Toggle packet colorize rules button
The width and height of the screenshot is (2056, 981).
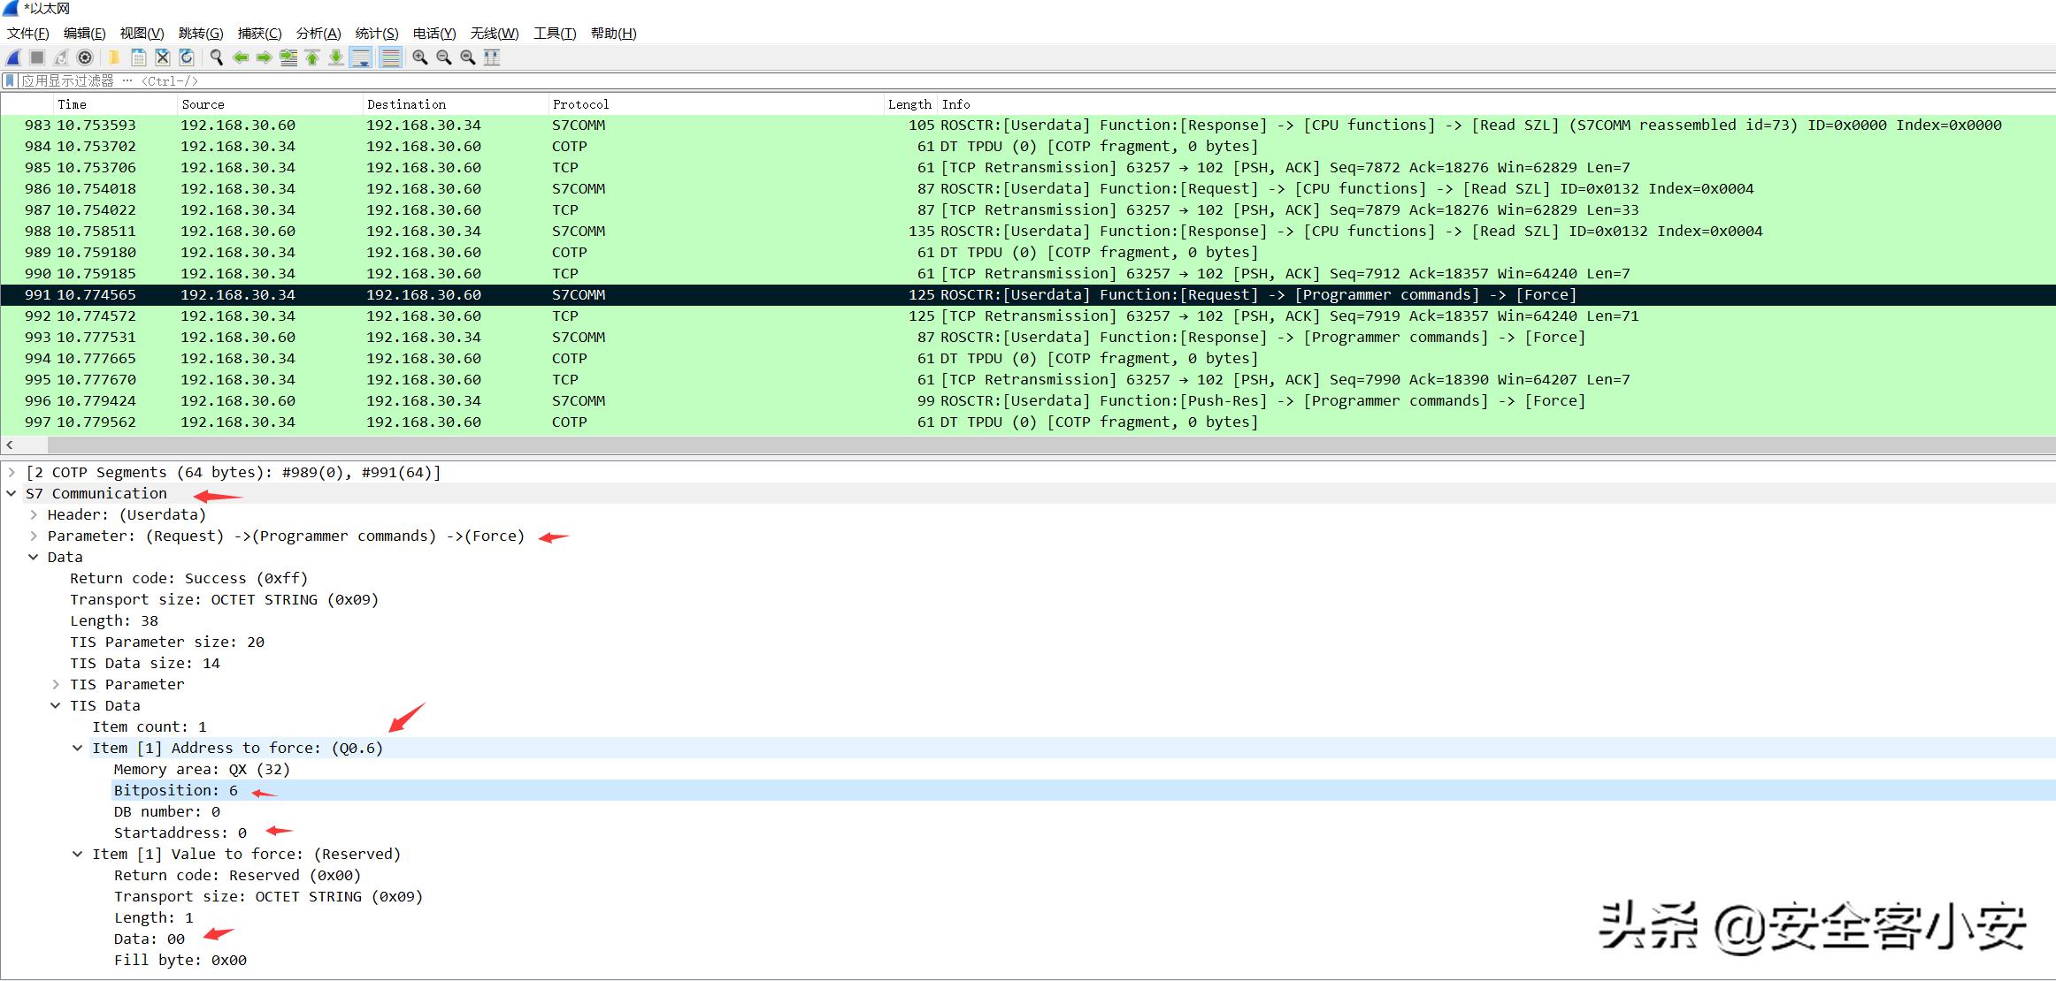point(390,57)
